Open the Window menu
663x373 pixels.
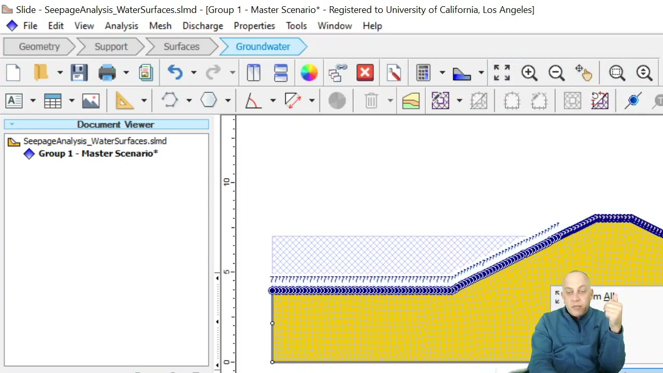point(335,26)
